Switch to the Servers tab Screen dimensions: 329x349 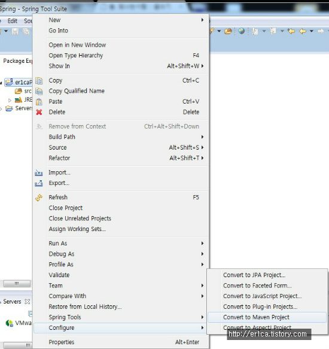pos(12,302)
